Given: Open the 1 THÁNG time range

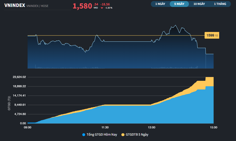Looking at the screenshot, I should click(x=220, y=4).
